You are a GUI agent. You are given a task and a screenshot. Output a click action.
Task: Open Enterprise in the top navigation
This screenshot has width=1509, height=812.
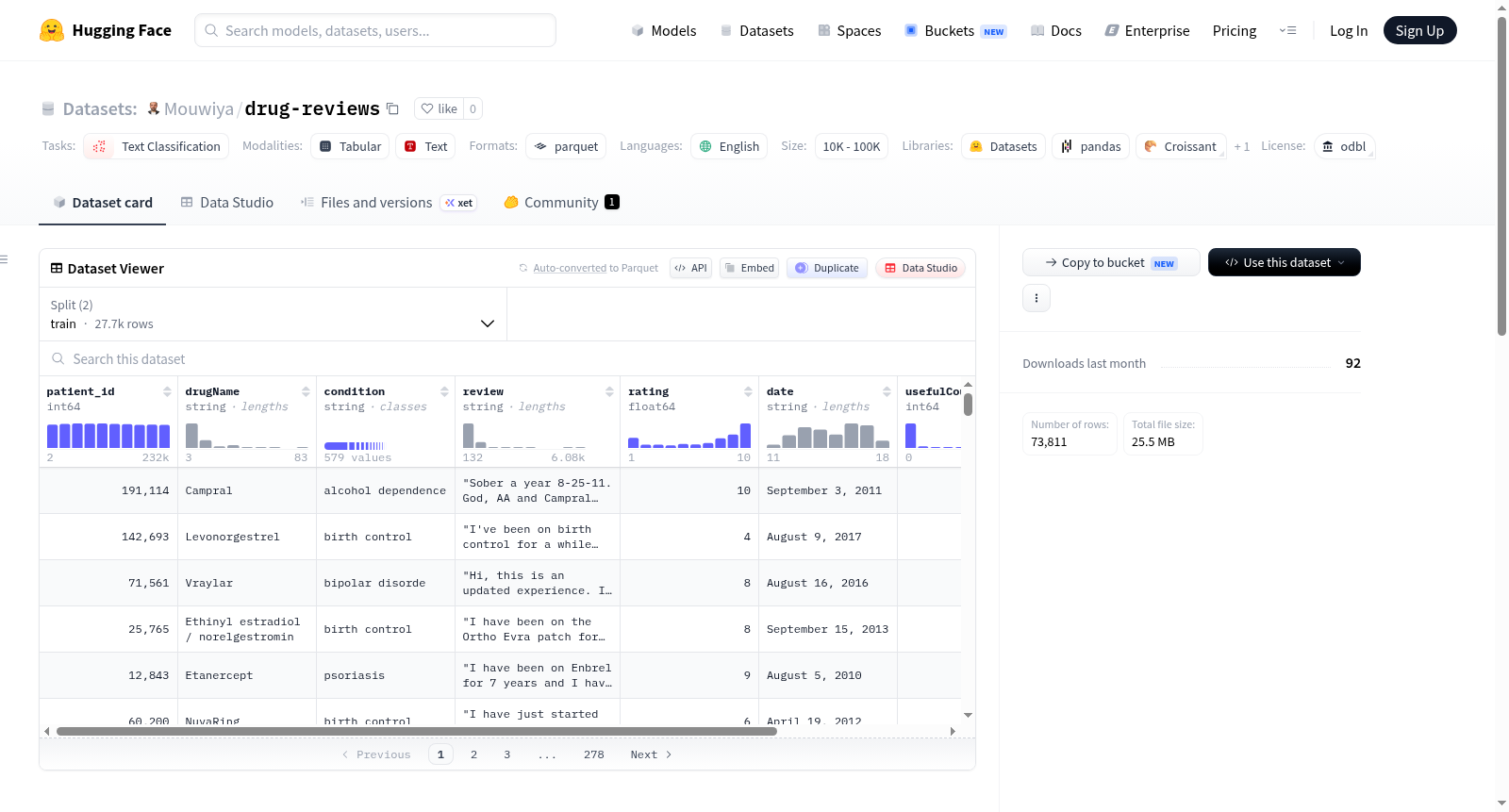pyautogui.click(x=1147, y=30)
